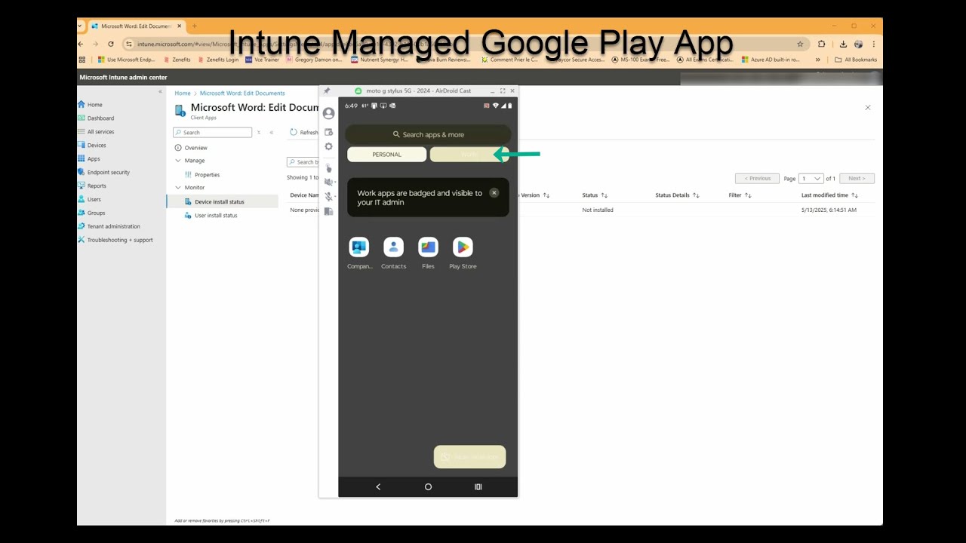Pin the AirDroid Cast window
The width and height of the screenshot is (966, 543).
[327, 90]
